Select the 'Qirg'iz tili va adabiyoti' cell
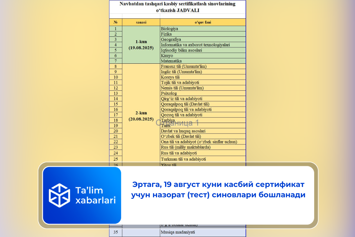355x237 pixels. coord(203,99)
